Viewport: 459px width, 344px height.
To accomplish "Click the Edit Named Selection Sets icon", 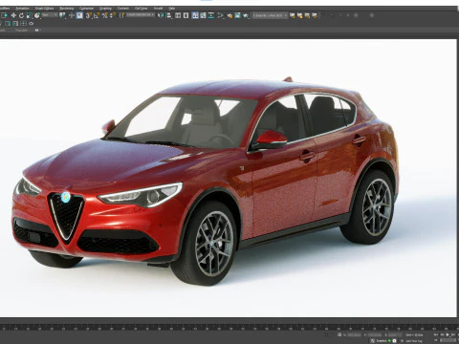I will [121, 15].
